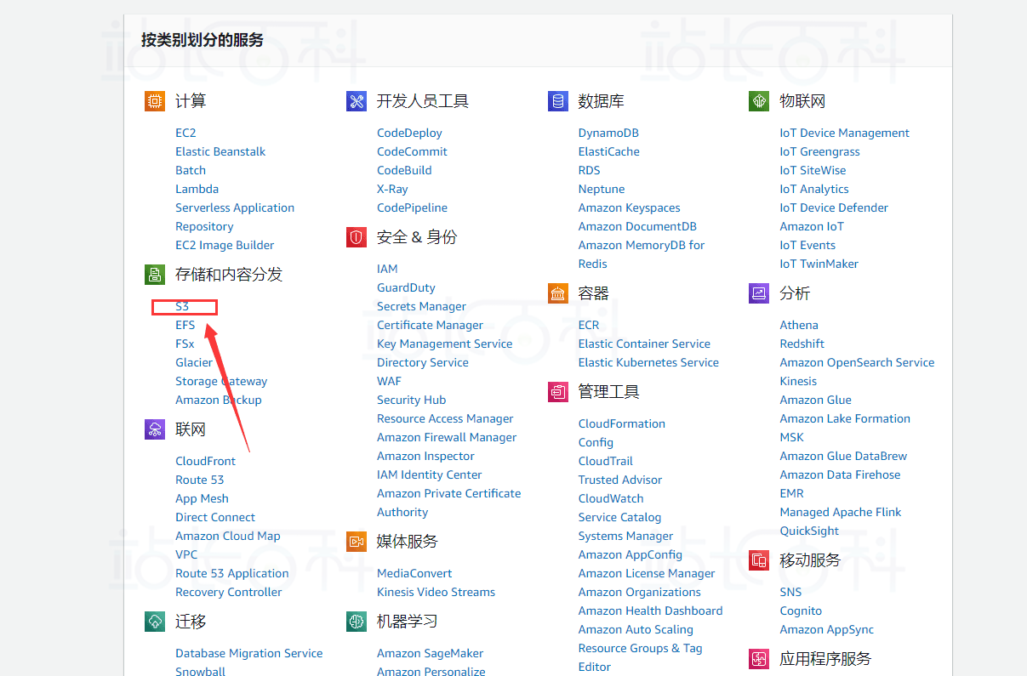Screen dimensions: 1027x676
Task: Open the Glacier storage link
Action: click(194, 362)
